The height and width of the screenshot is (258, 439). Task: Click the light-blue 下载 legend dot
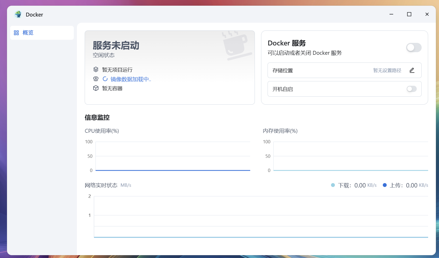coord(333,185)
